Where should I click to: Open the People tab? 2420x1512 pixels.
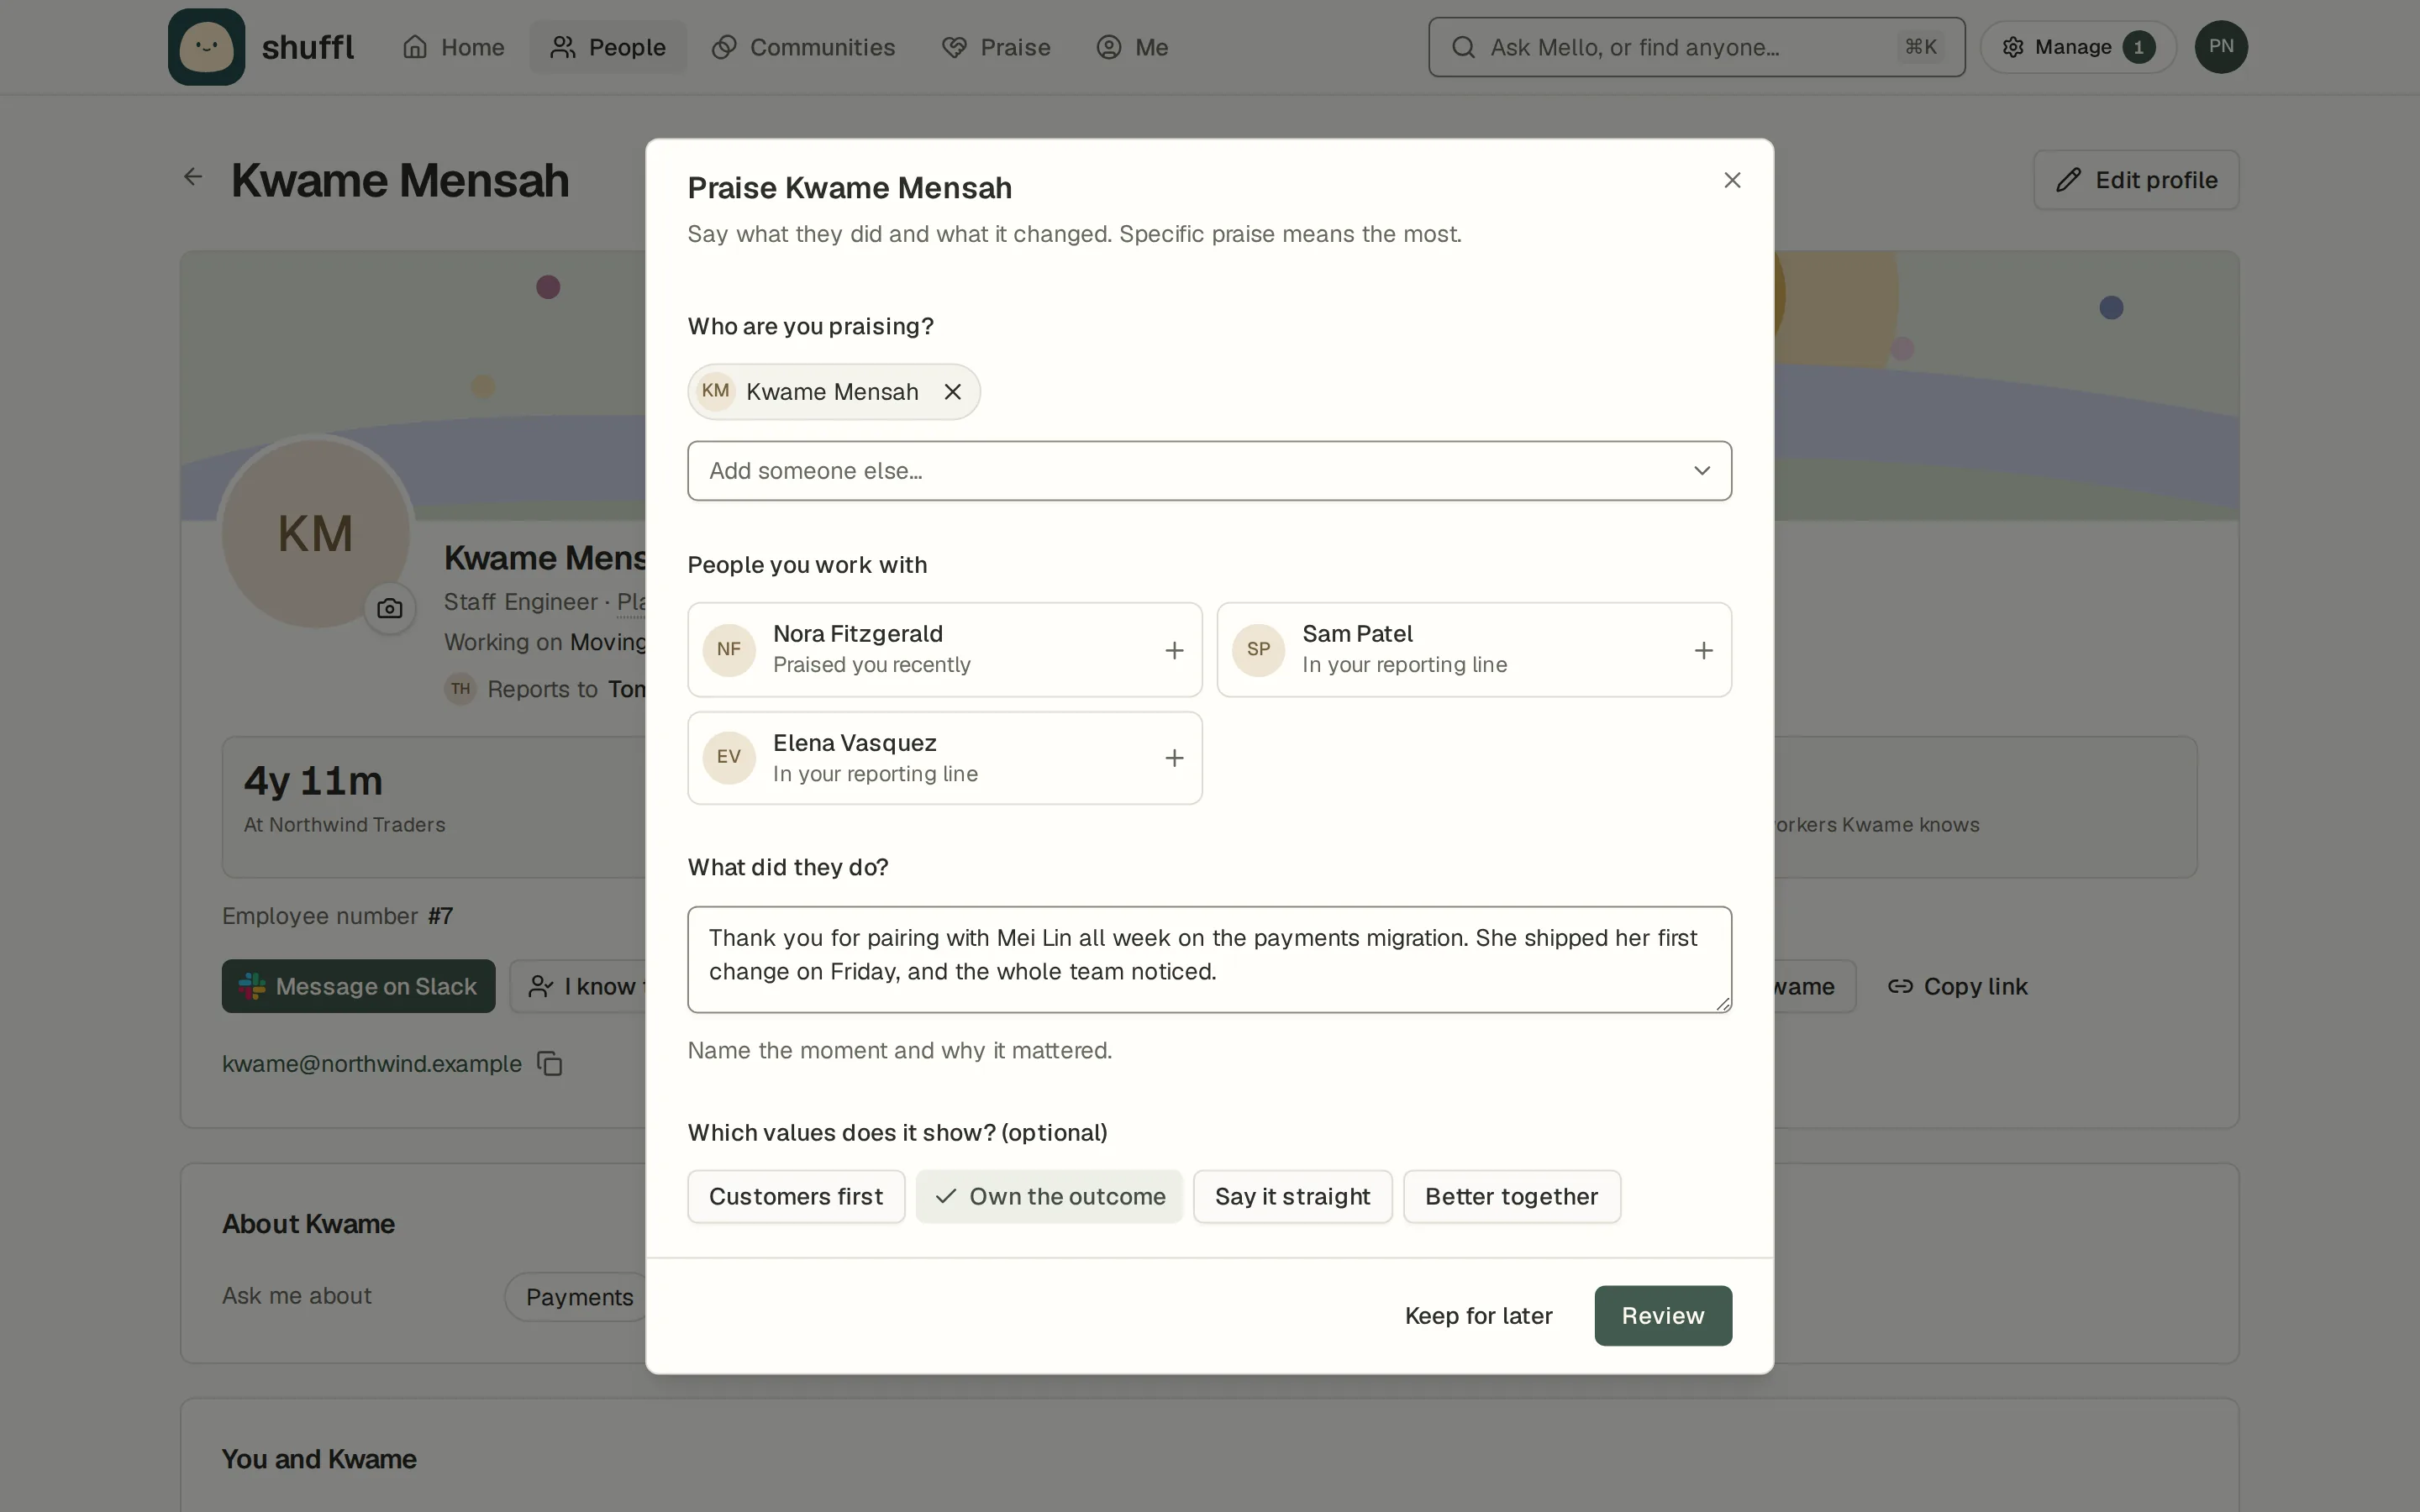coord(608,47)
